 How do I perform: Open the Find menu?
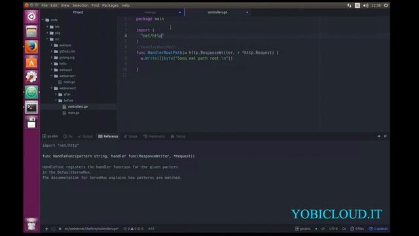tap(96, 5)
